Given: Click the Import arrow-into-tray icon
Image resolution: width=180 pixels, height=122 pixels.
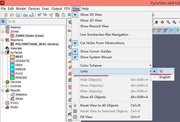Looking at the screenshot, I should click(25, 15).
